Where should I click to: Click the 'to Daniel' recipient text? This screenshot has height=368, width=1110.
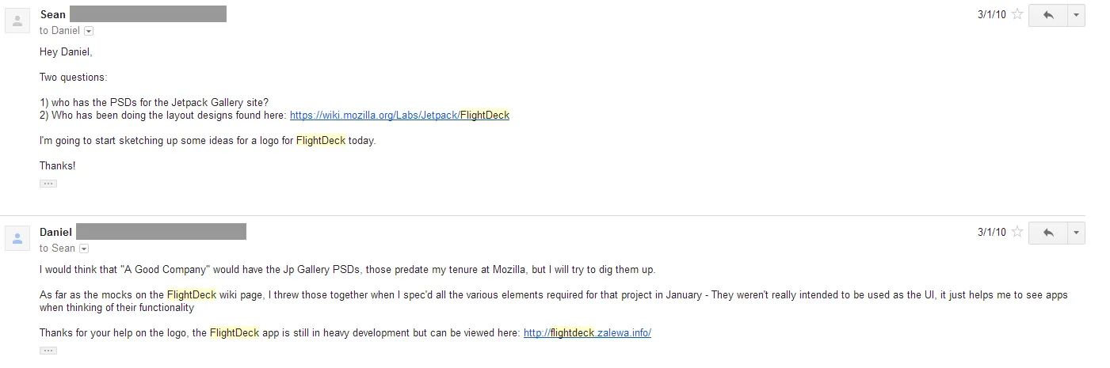60,31
